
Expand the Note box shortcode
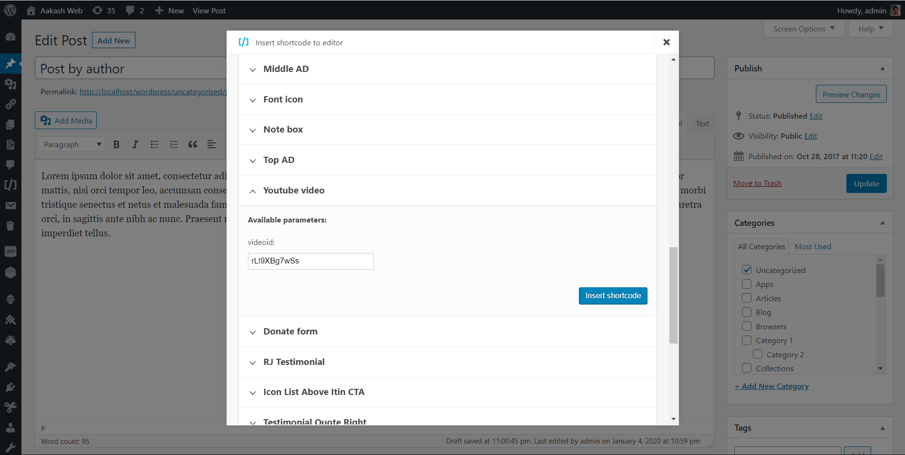[x=447, y=130]
